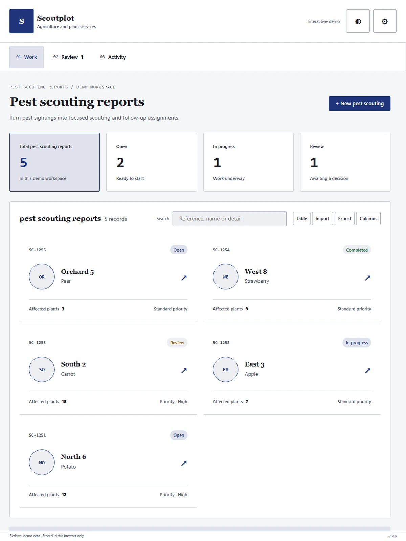Select Total pest scouting reports card
Screen dimensions: 406x541
click(x=54, y=162)
